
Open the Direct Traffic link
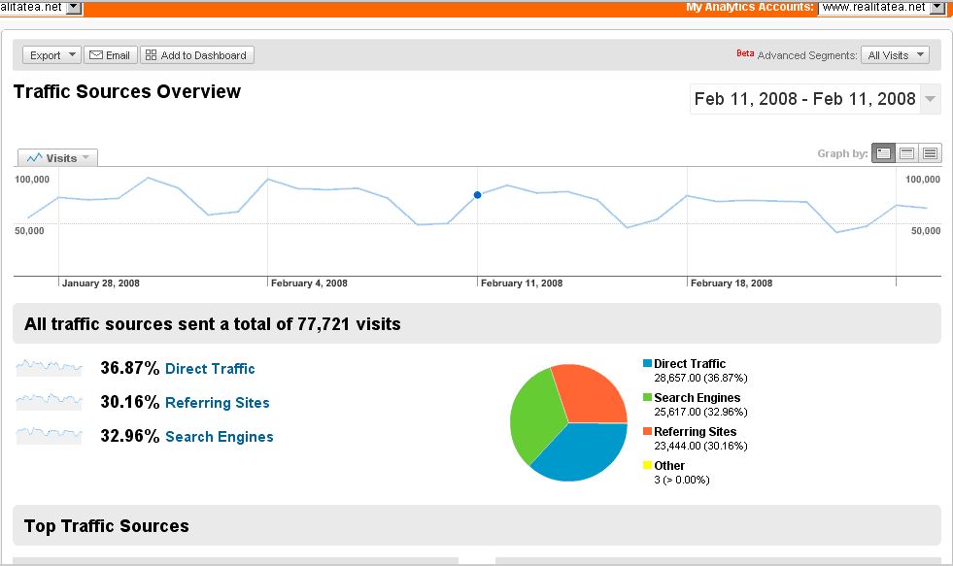pos(210,369)
